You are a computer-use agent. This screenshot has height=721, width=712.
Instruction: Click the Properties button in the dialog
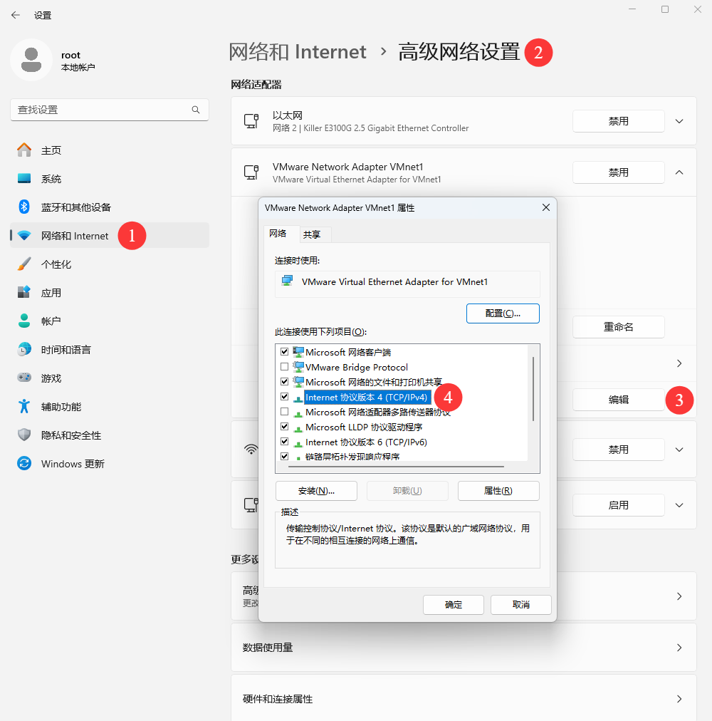tap(498, 491)
